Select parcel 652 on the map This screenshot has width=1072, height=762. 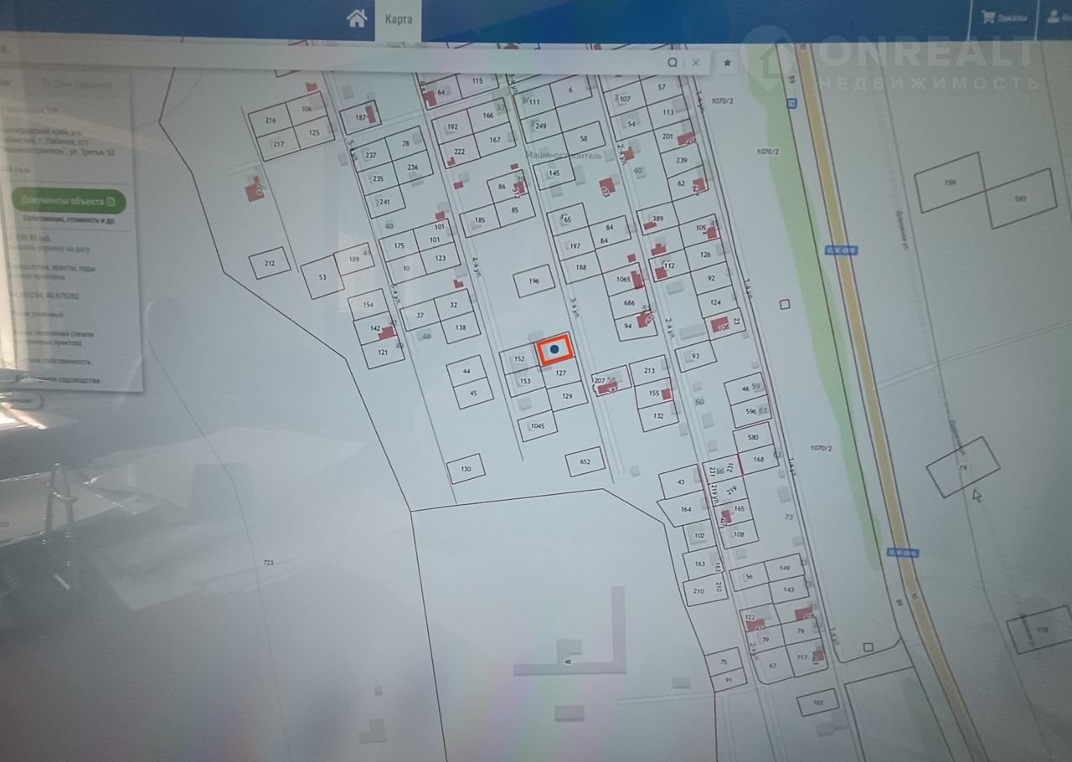coord(585,461)
